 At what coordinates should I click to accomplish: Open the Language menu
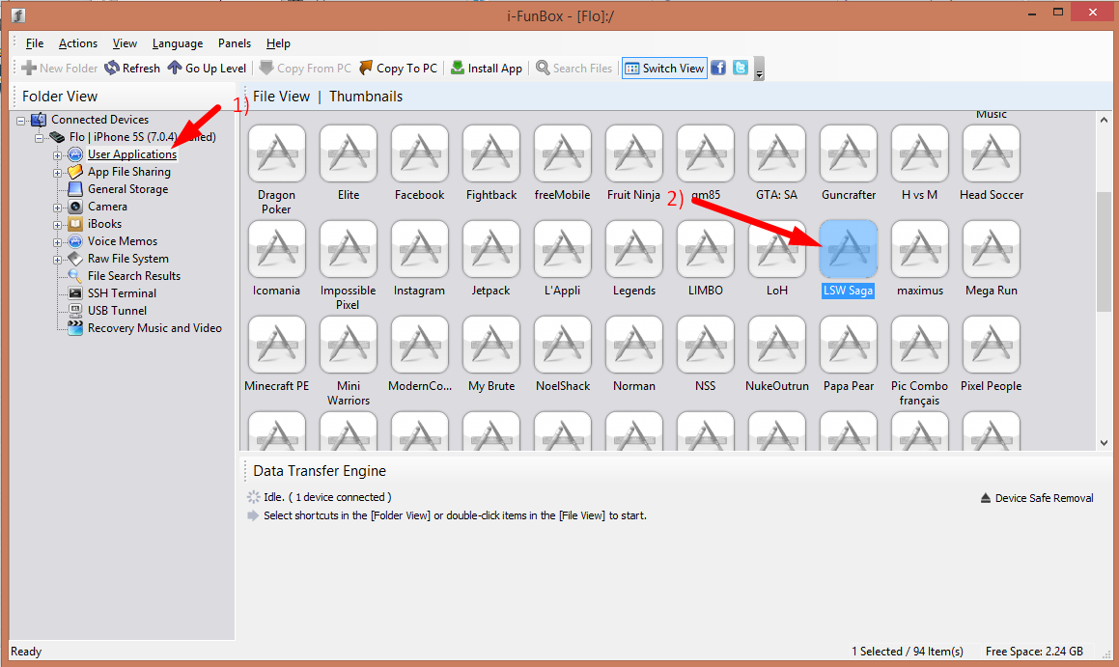(x=177, y=43)
